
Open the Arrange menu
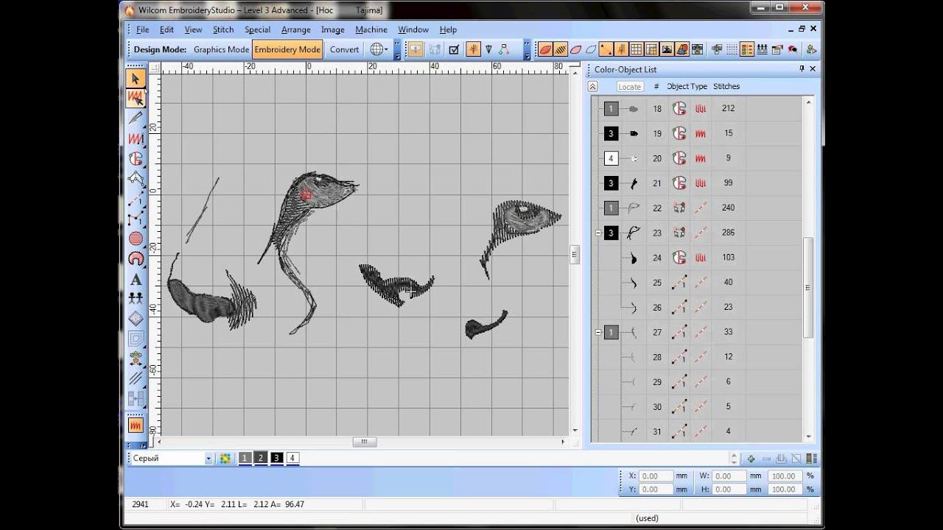[x=295, y=29]
